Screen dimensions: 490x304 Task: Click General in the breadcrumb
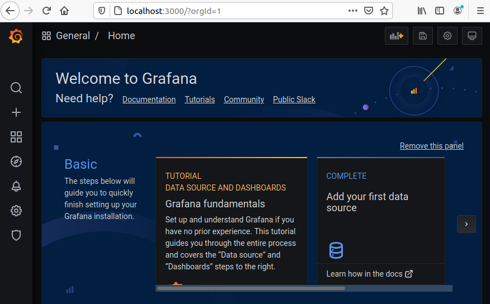coord(73,36)
